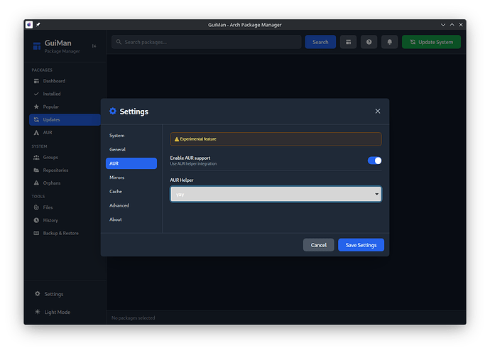Click the Dashboard icon in sidebar

point(36,81)
